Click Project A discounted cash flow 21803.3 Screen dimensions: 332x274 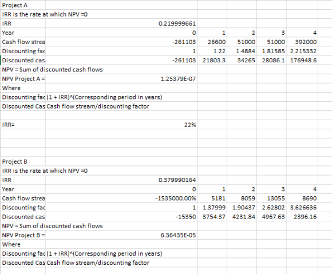click(212, 60)
